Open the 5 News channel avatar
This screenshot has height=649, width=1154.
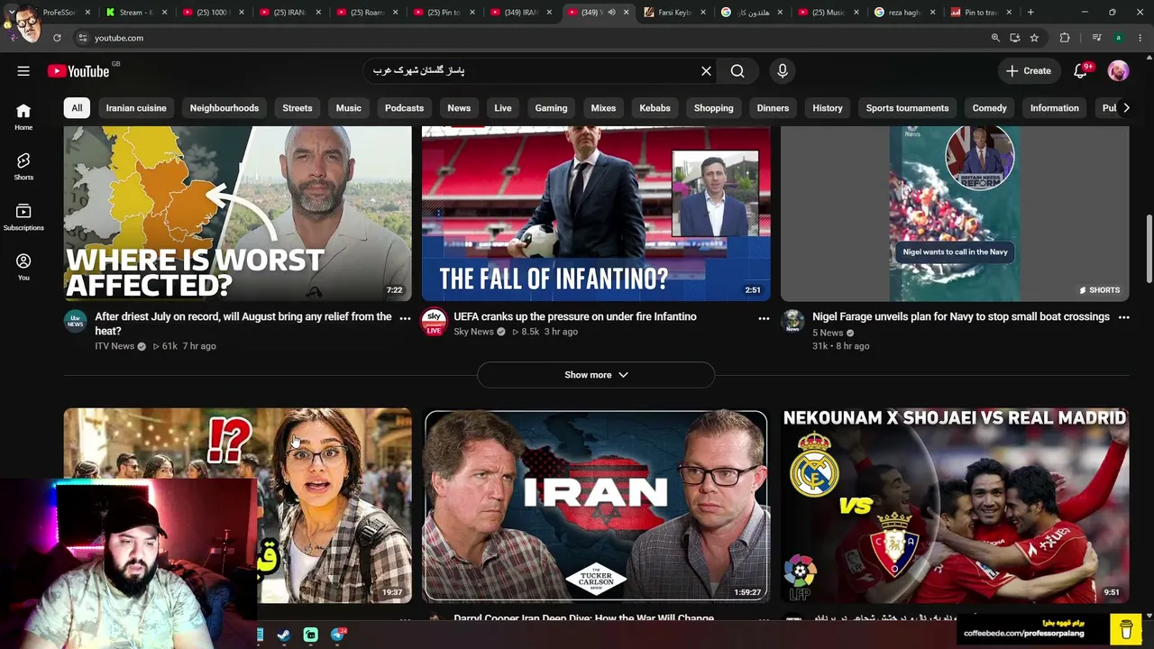coord(792,322)
